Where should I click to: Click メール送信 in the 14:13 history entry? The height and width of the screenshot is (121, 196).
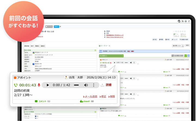click(x=176, y=69)
